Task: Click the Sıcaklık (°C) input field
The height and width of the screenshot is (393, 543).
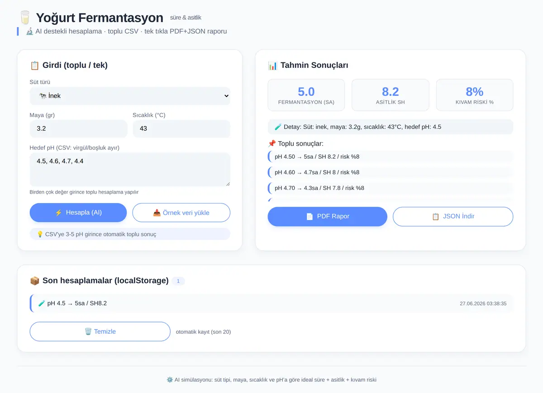Action: (x=181, y=128)
